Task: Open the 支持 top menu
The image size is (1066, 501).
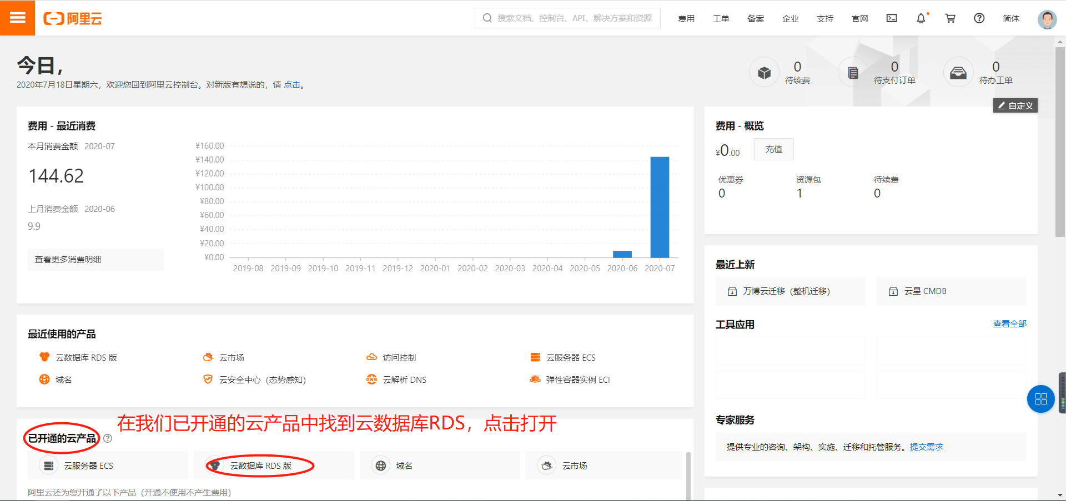Action: (825, 18)
